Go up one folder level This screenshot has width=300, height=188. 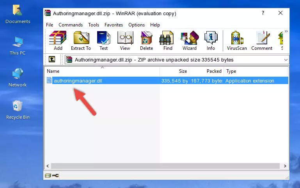tap(52, 60)
